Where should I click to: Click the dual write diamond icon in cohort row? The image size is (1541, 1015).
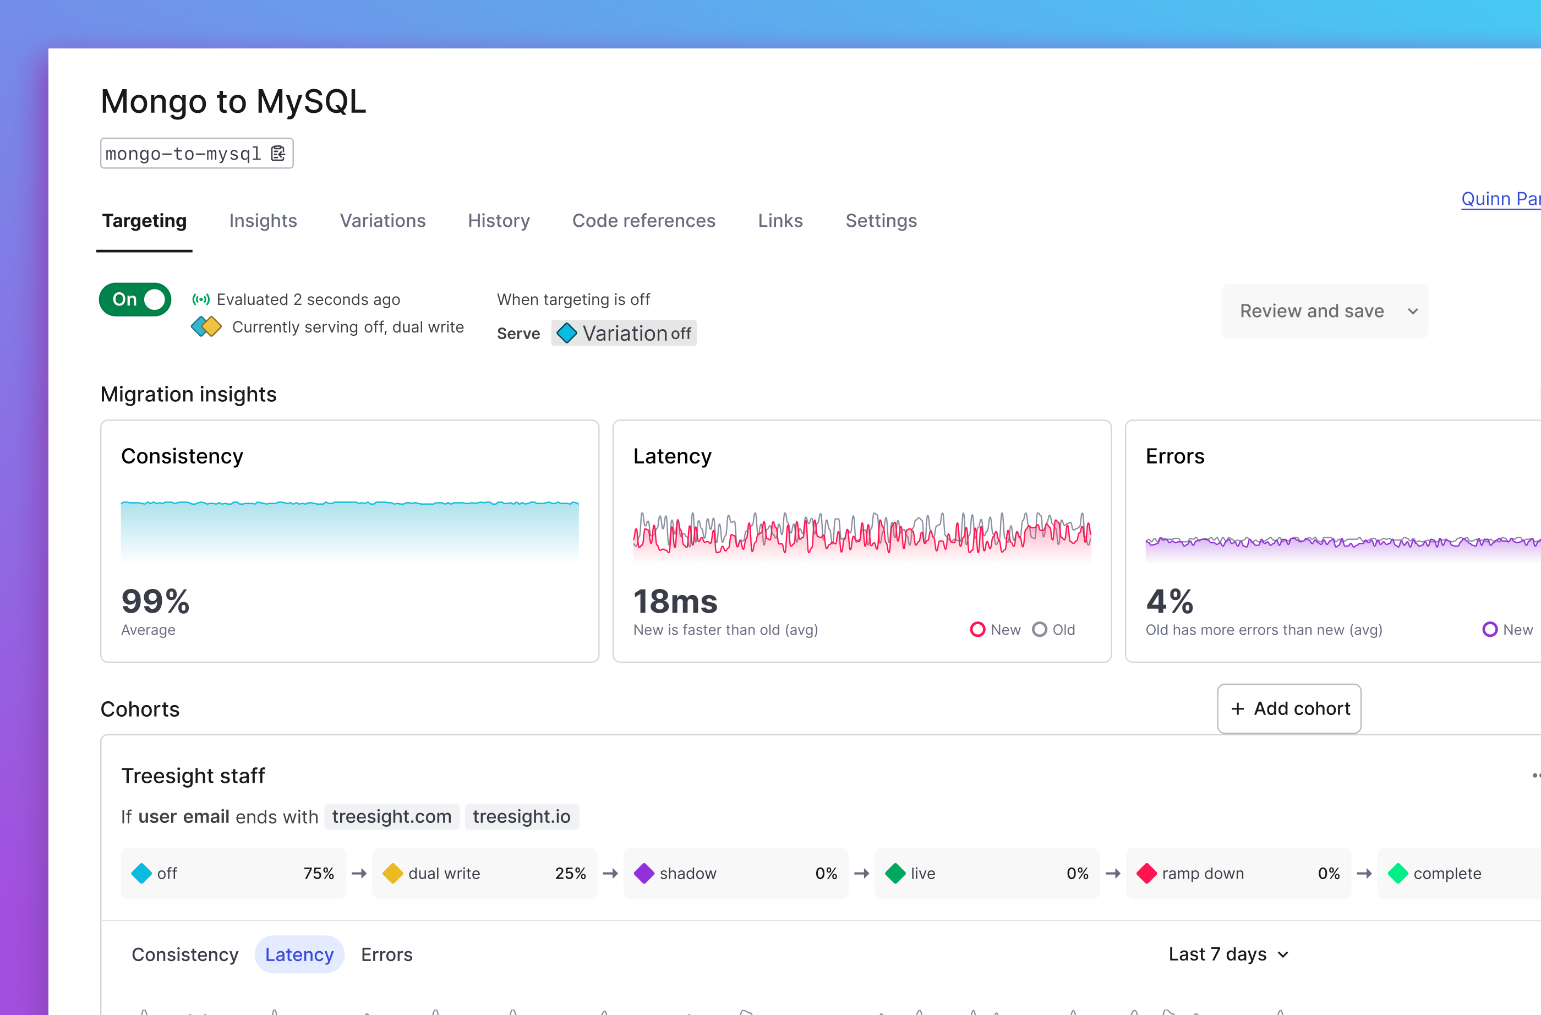[x=392, y=873]
